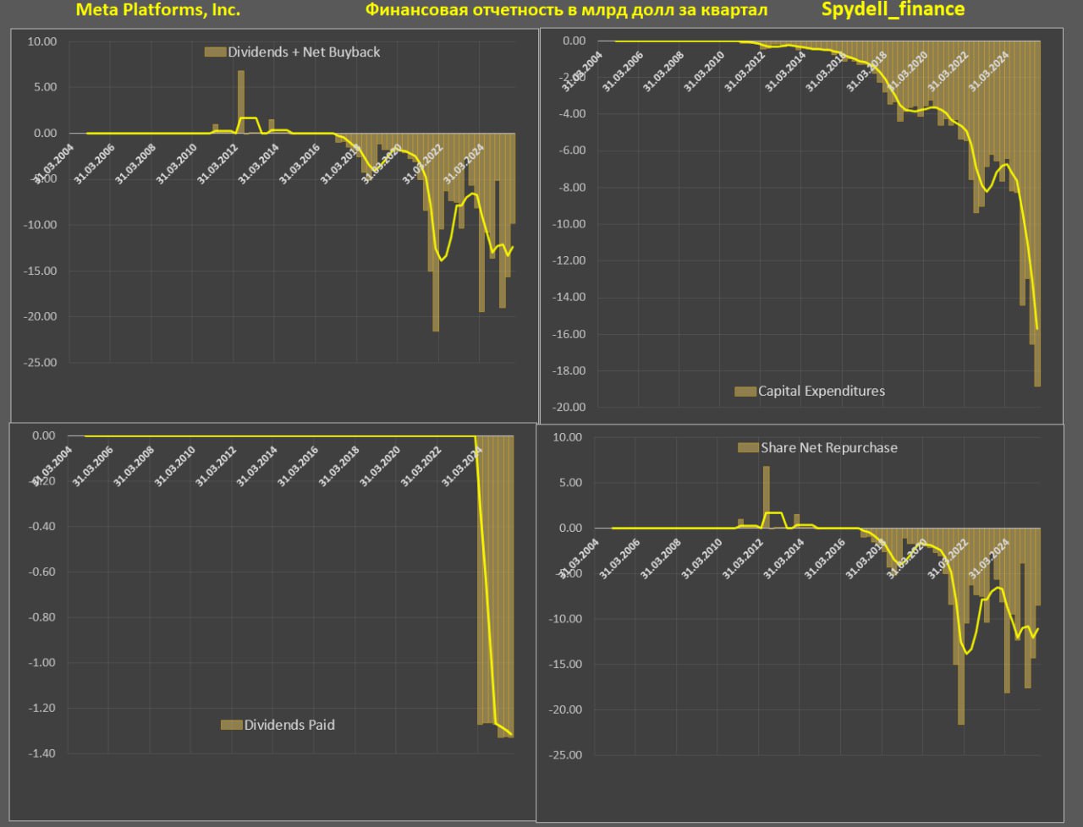This screenshot has width=1083, height=827.
Task: Select 31.03.2016 date label in Share Net Repurchase chart
Action: point(824,558)
